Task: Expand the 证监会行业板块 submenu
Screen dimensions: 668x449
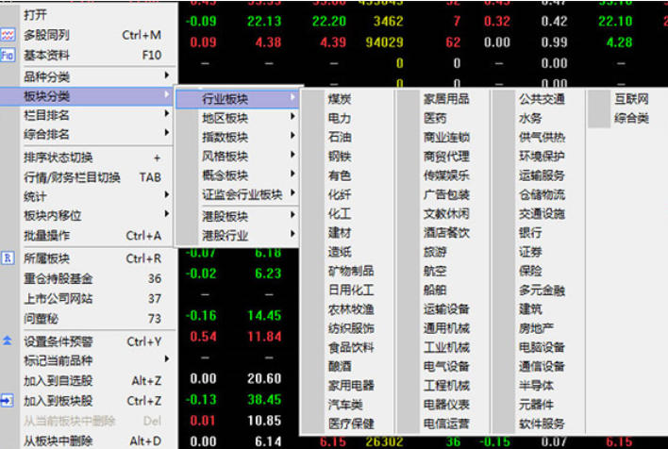Action: pos(242,194)
